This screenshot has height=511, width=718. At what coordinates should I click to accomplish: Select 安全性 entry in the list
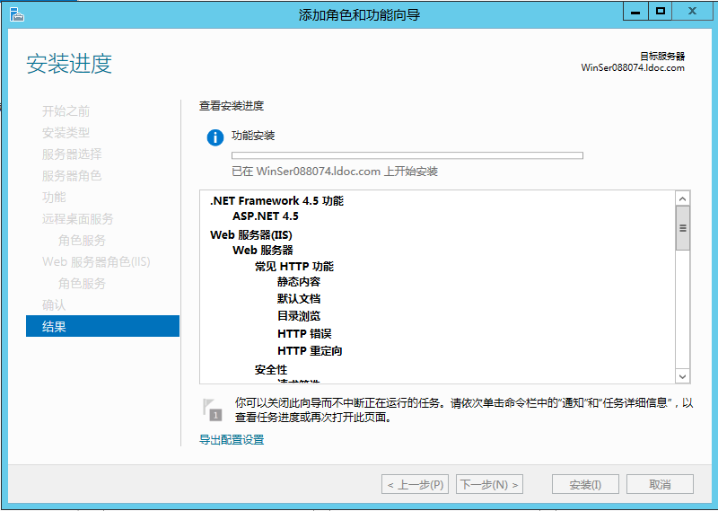click(271, 369)
